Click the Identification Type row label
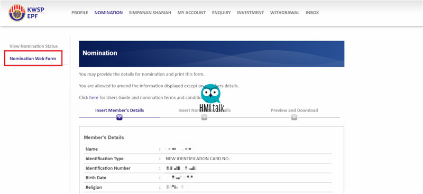This screenshot has height=194, width=423. pos(104,159)
